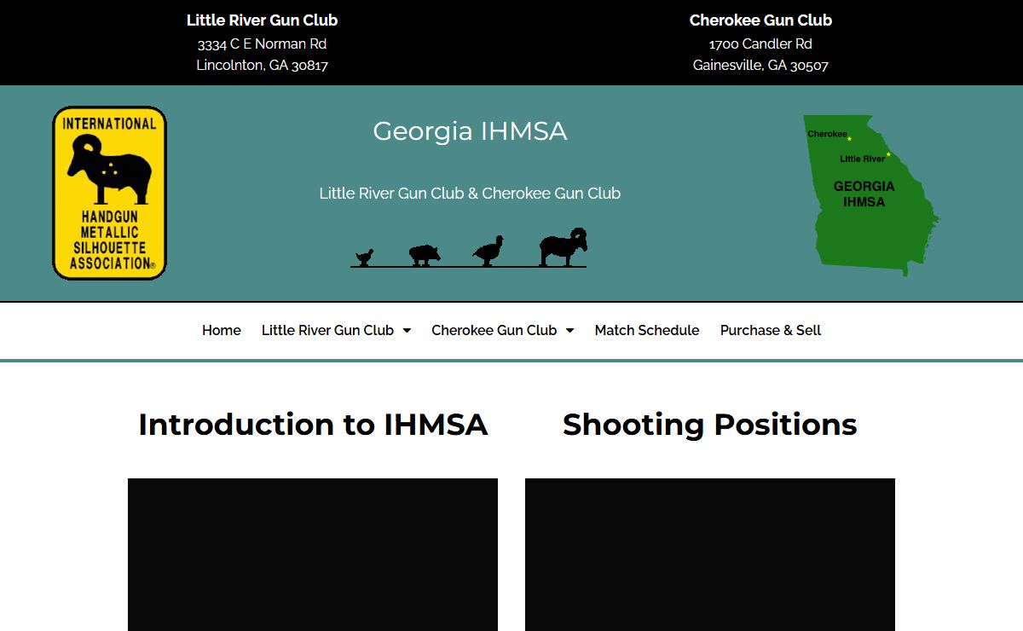1023x631 pixels.
Task: Click the banner subtitle naming both clubs
Action: (470, 194)
